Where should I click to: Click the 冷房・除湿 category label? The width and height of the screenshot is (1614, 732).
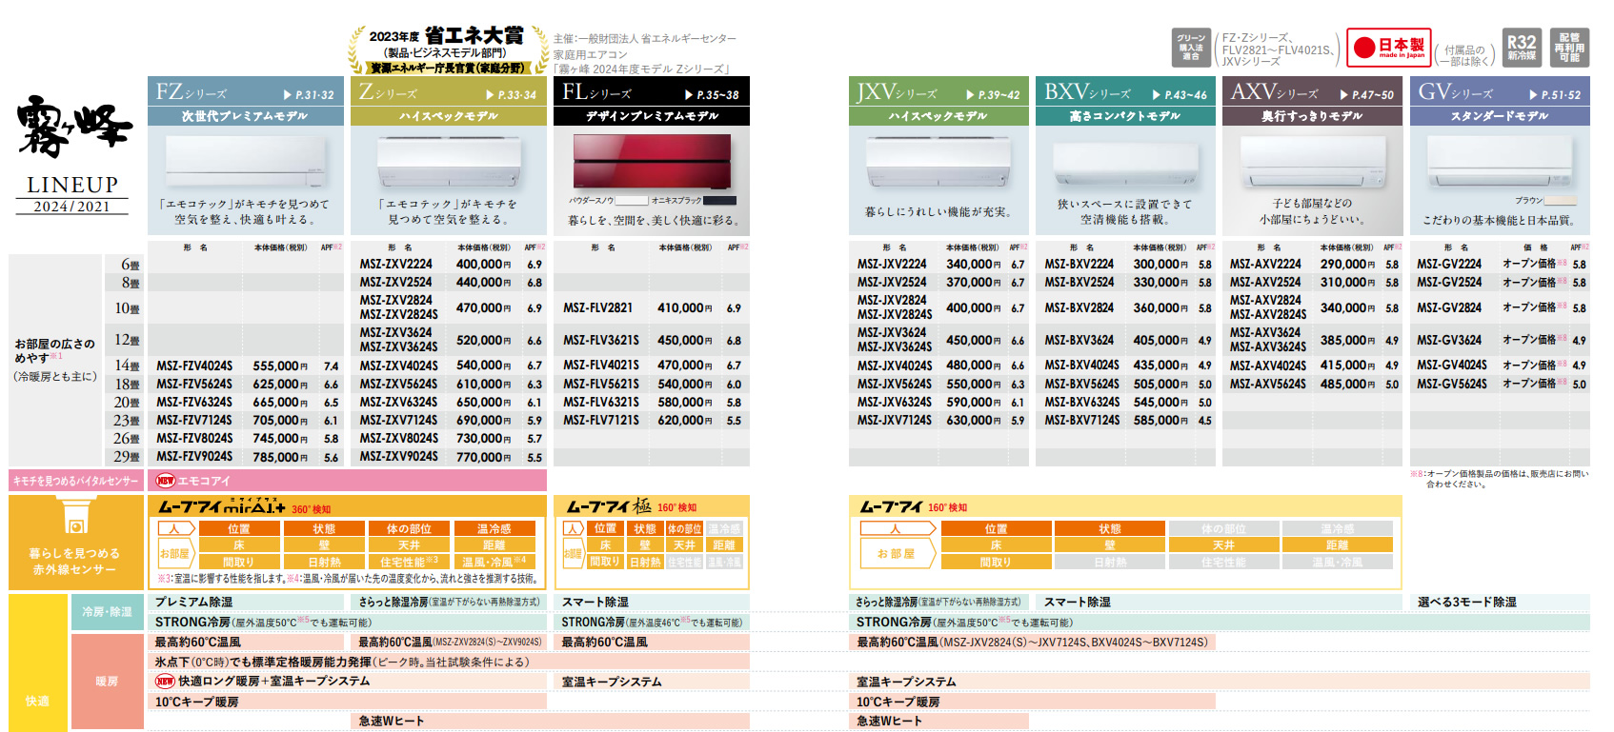pos(107,611)
